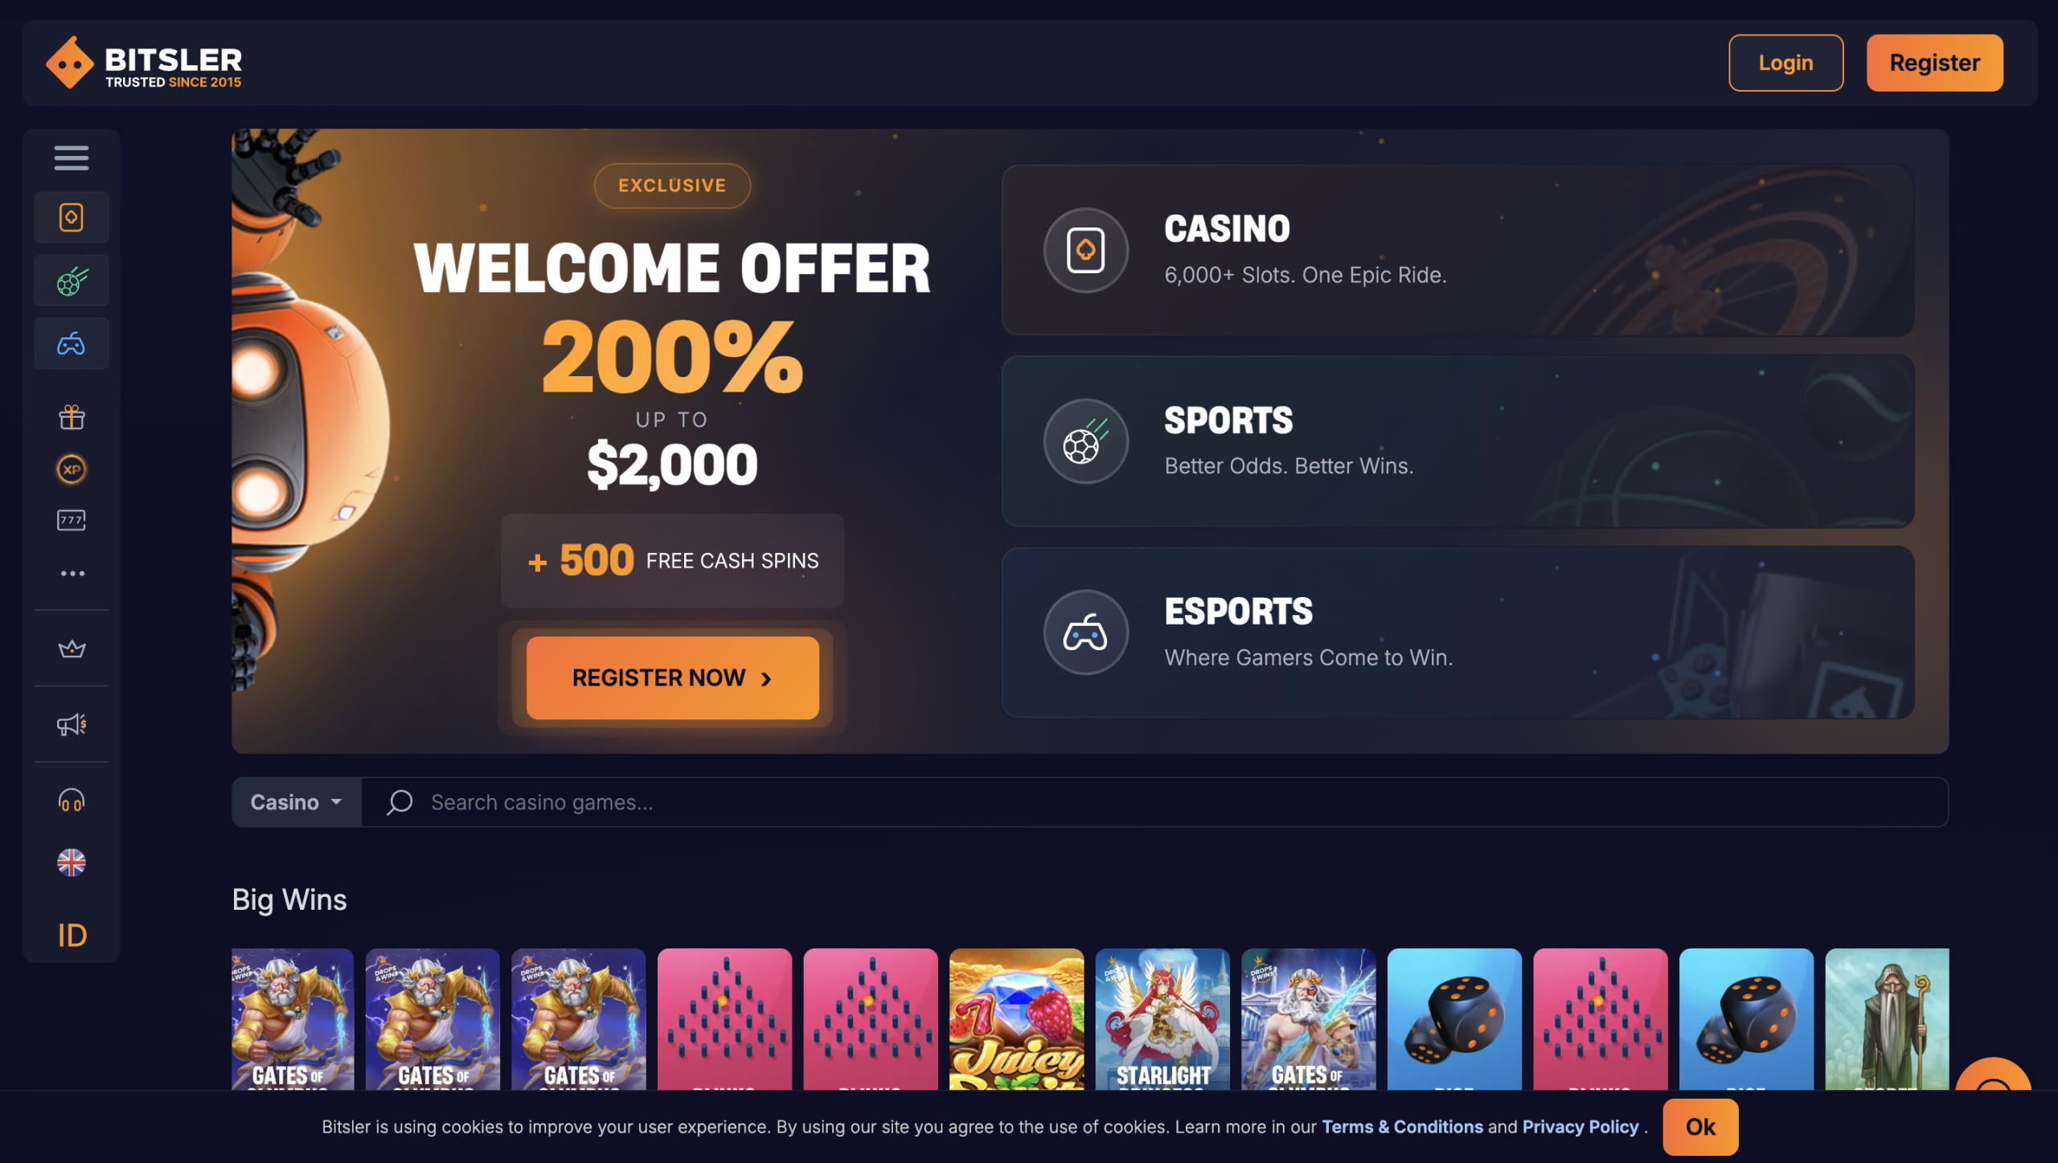Screen dimensions: 2058x1163
Task: Expand the Casino search category dropdown
Action: [x=297, y=802]
